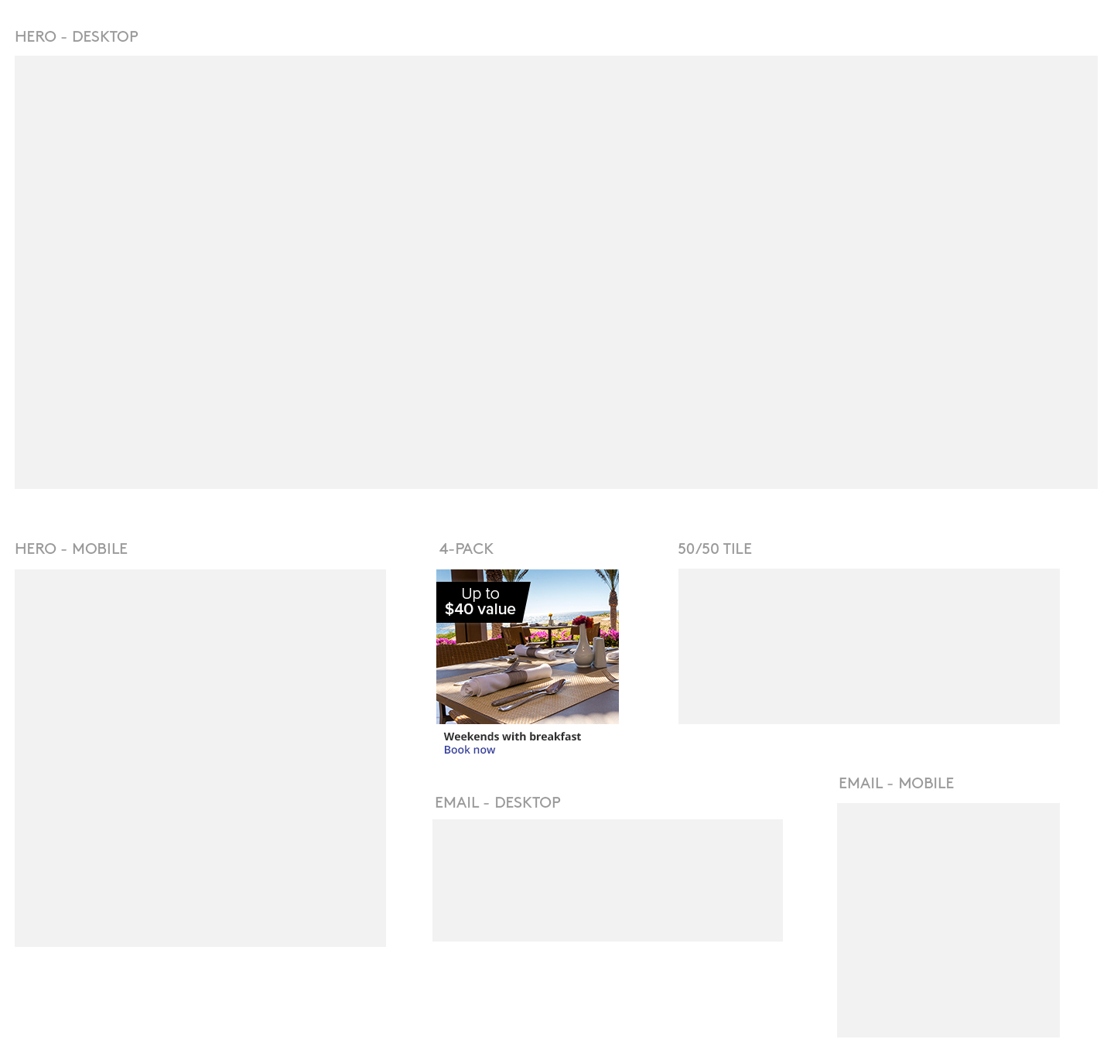Click the EMAIL - MOBILE label
The image size is (1114, 1063).
point(896,783)
